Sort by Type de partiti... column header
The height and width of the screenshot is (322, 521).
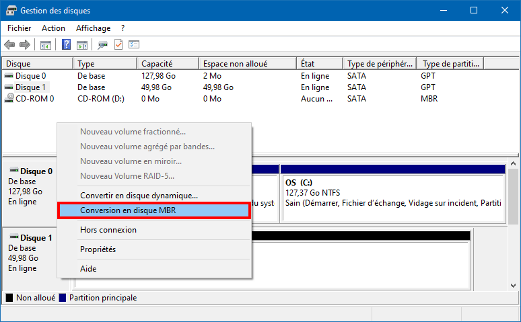450,63
